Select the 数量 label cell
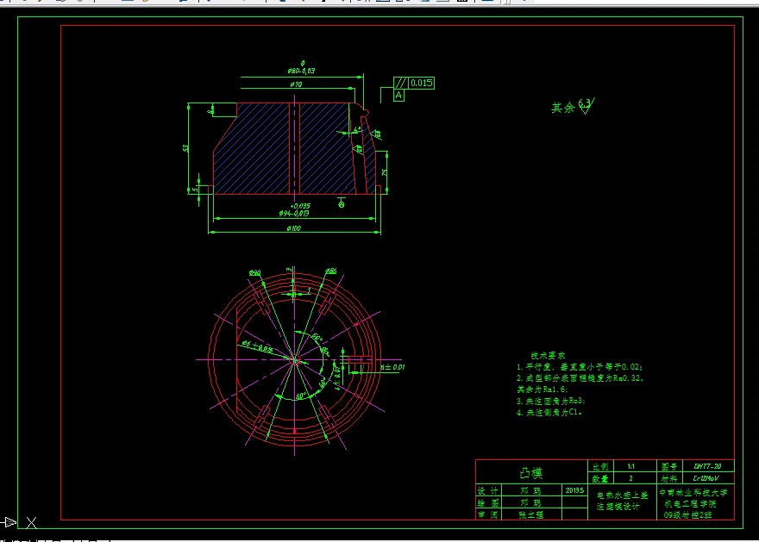This screenshot has width=759, height=542. click(x=600, y=478)
